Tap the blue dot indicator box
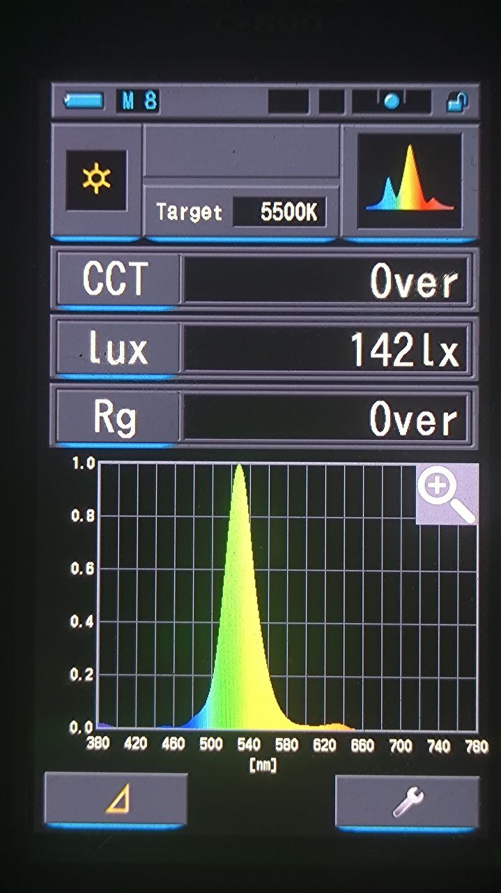 pos(391,102)
